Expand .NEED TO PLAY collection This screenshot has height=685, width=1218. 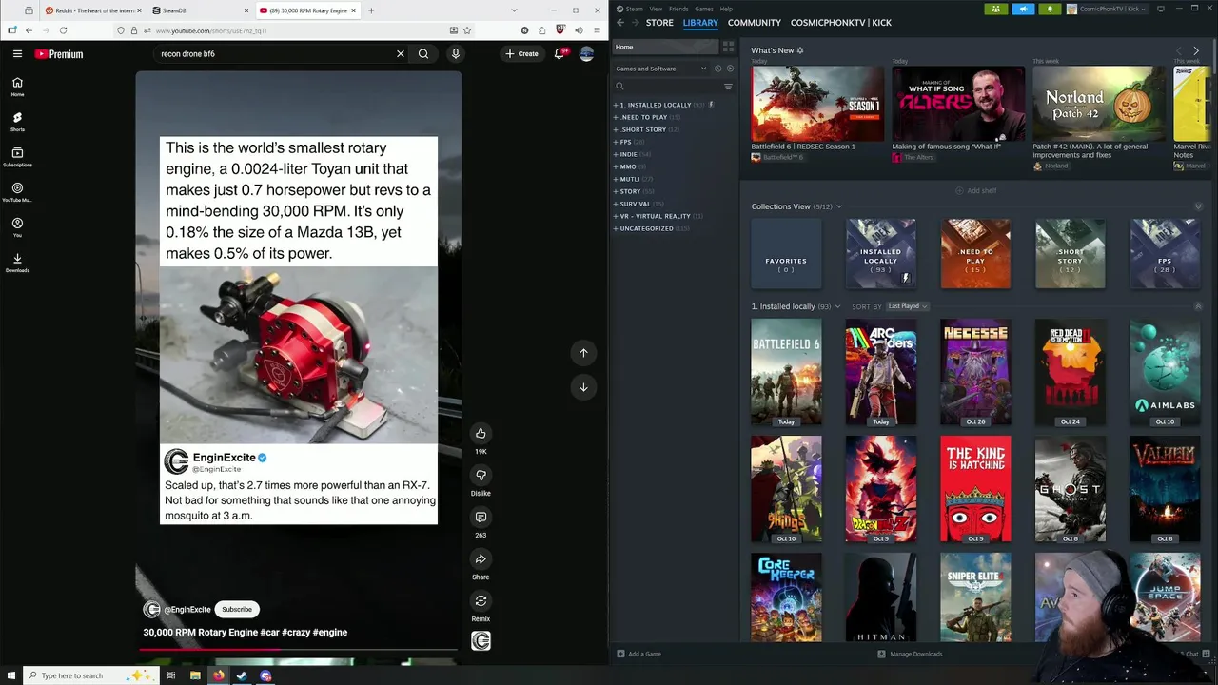coord(616,117)
